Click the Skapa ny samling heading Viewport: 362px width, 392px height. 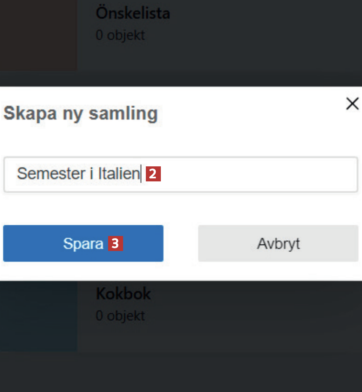coord(81,114)
